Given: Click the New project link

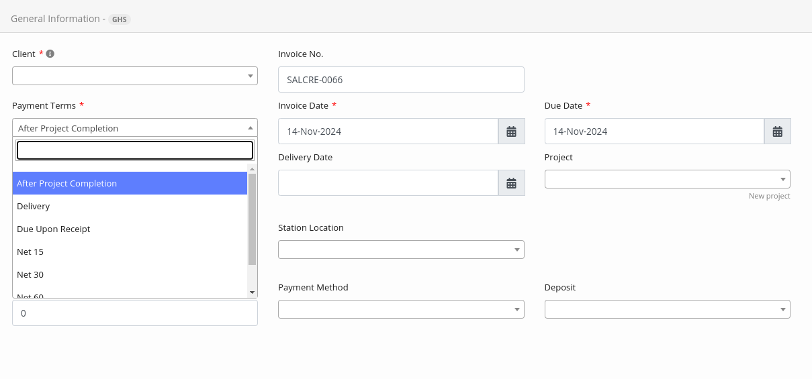Looking at the screenshot, I should (769, 196).
